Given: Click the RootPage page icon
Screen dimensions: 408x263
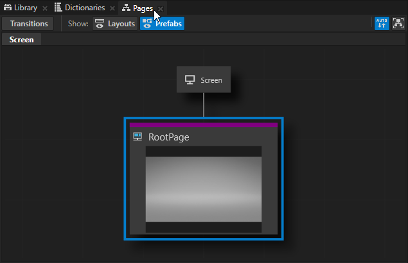Looking at the screenshot, I should 137,137.
